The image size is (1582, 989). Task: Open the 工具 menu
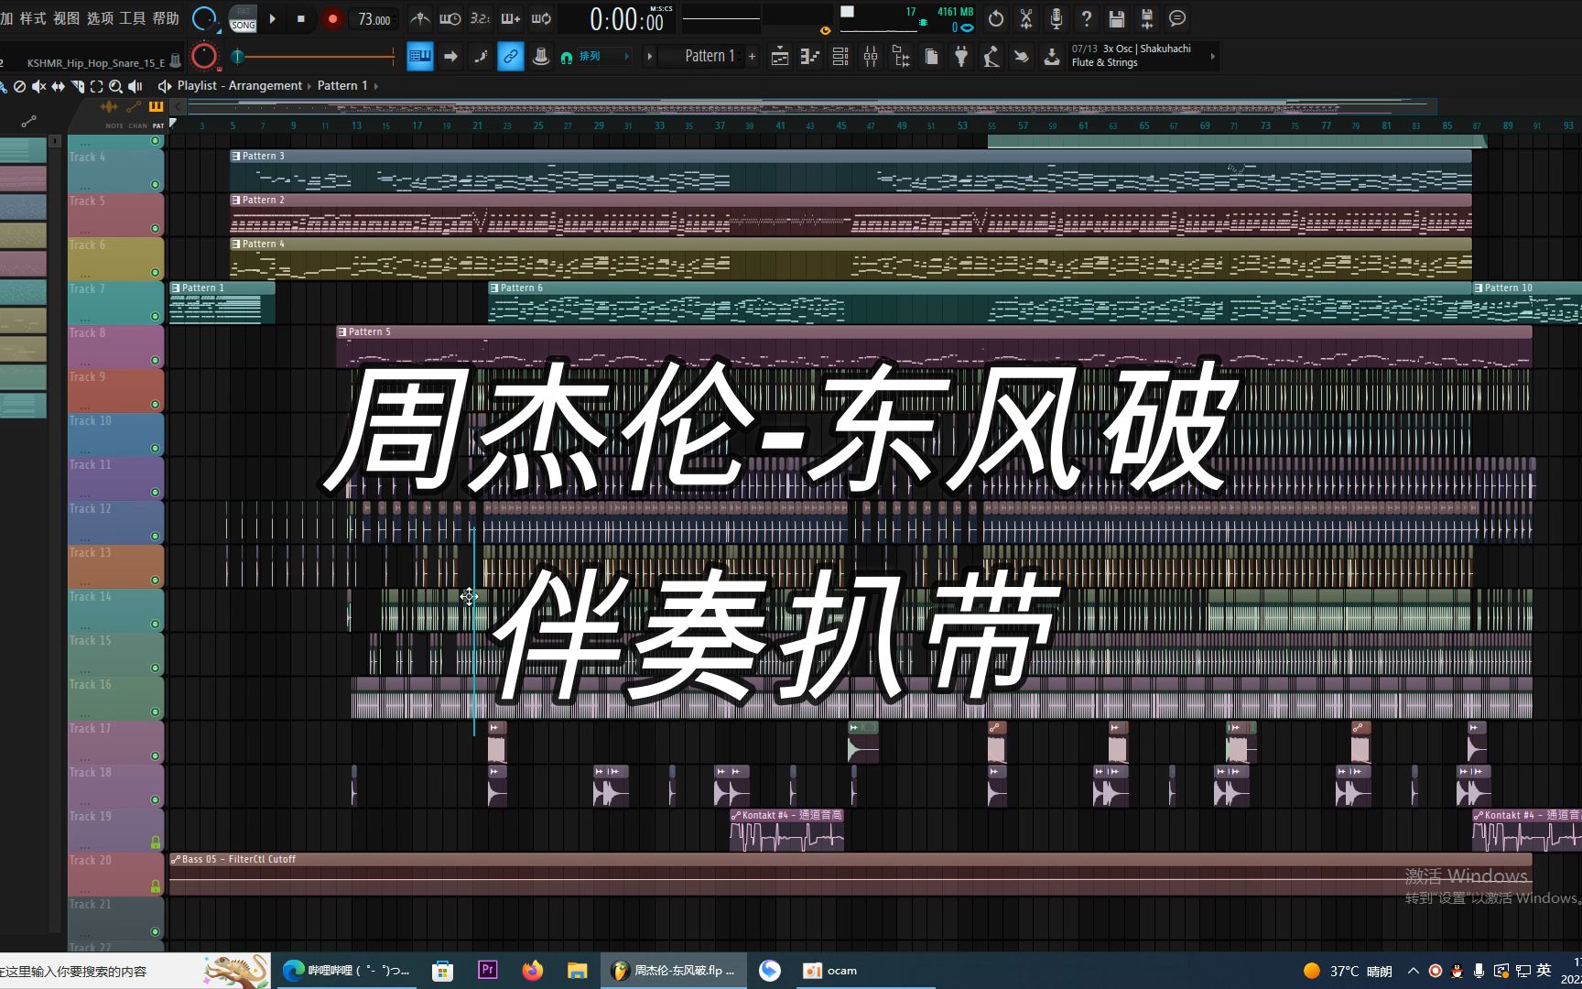point(133,18)
